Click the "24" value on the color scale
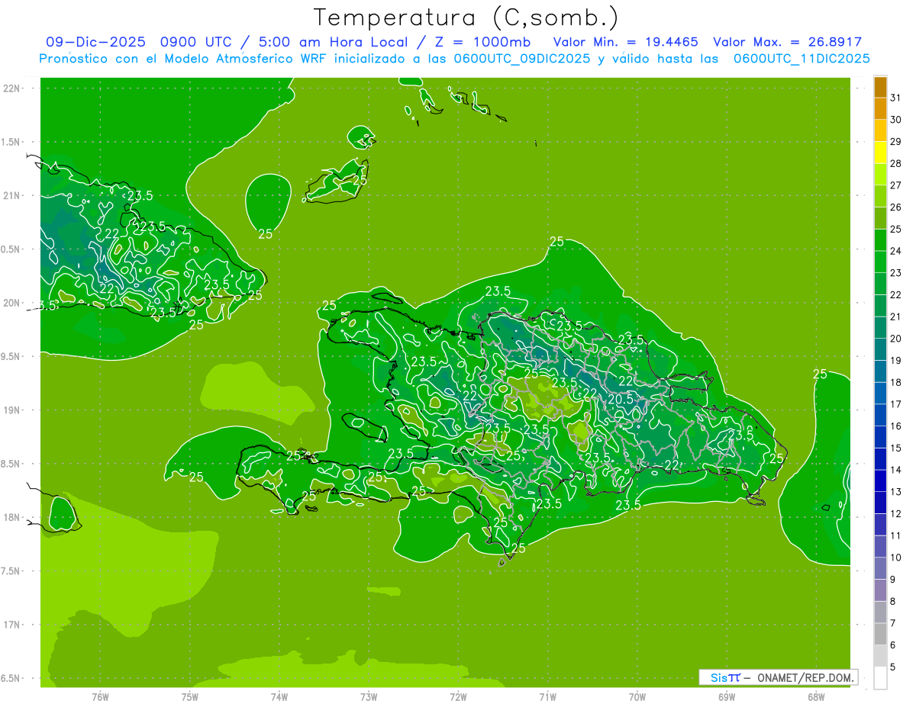916x707 pixels. (x=896, y=251)
